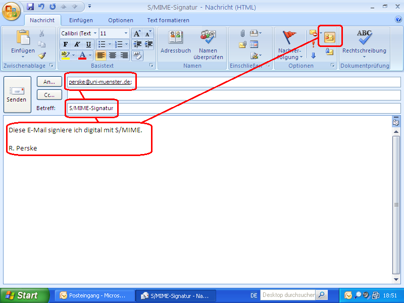
Task: Mark message with high importance exclamation icon
Action: click(x=314, y=43)
